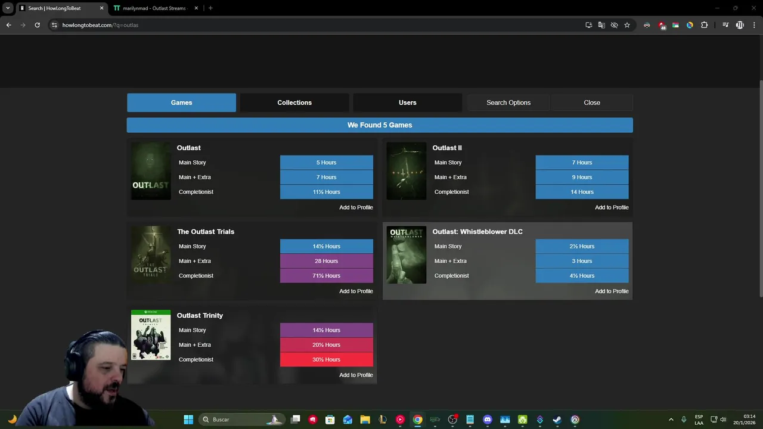Show hidden system tray icons chevron
This screenshot has width=763, height=429.
tap(671, 419)
